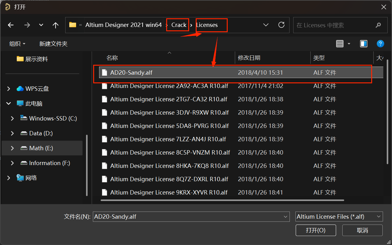392x245 pixels.
Task: Click the file list vertical scrollbar
Action: [x=387, y=112]
